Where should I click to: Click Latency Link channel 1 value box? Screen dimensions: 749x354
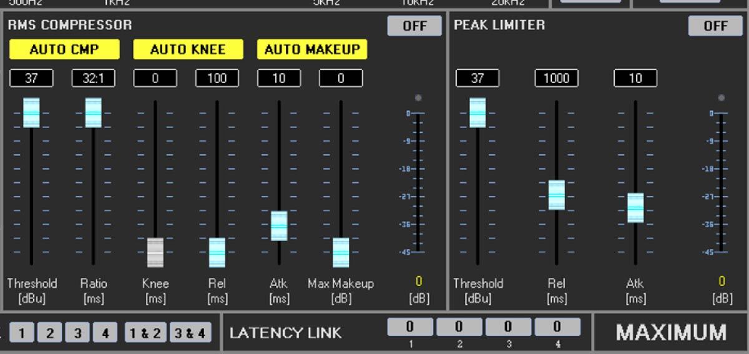coord(409,327)
